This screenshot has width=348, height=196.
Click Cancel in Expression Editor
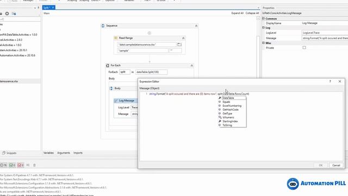336,166
